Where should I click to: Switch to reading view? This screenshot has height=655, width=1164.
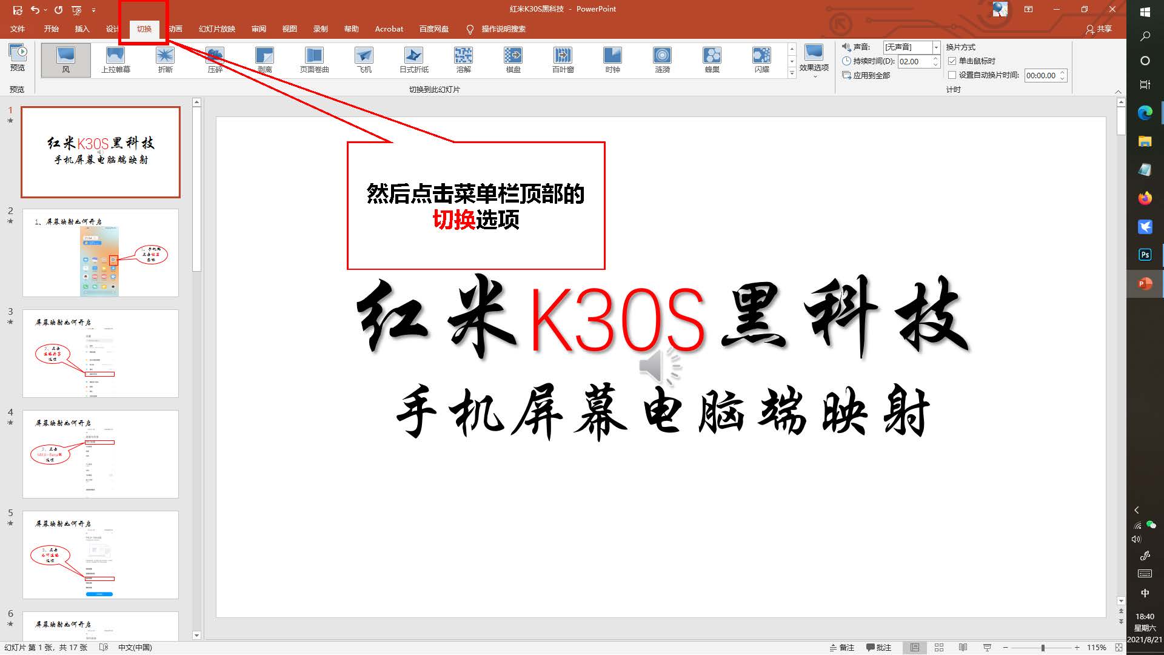pos(963,647)
